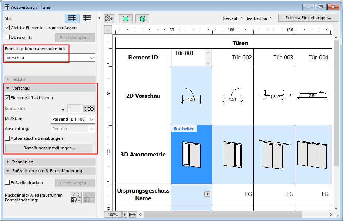Click the 3D Axonometrie row header
This screenshot has width=343, height=221.
click(x=143, y=155)
